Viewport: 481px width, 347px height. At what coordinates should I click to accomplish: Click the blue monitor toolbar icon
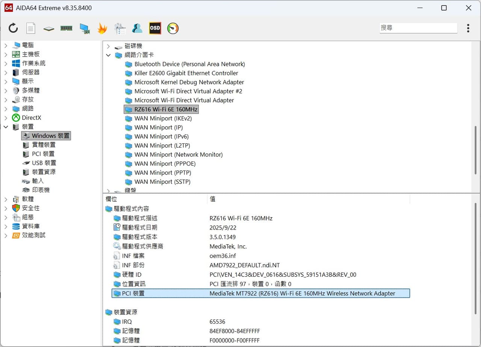click(x=84, y=28)
